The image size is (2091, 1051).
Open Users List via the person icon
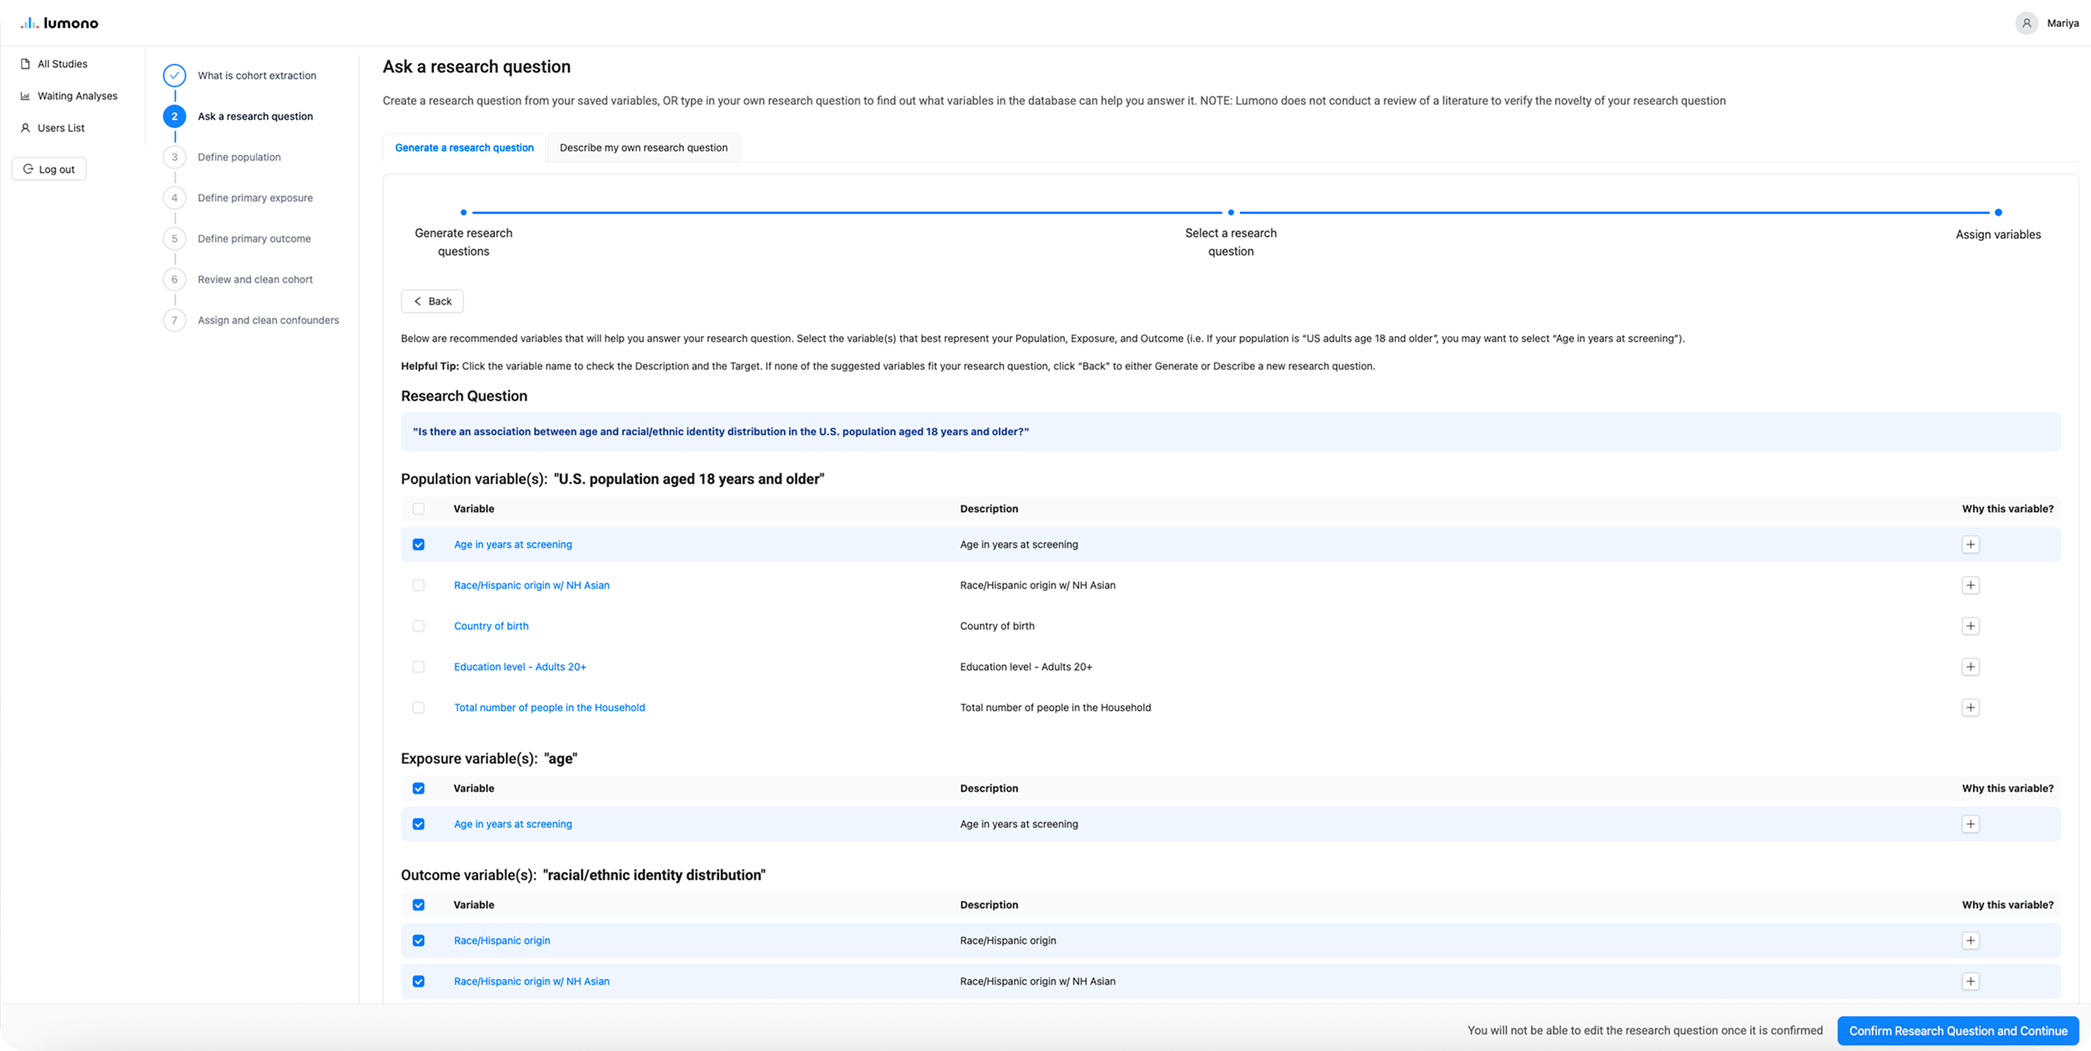click(24, 127)
